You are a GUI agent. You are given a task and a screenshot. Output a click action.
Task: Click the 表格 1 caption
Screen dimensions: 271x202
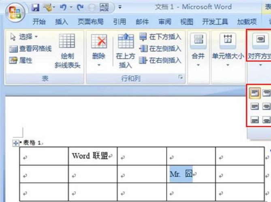(32, 143)
